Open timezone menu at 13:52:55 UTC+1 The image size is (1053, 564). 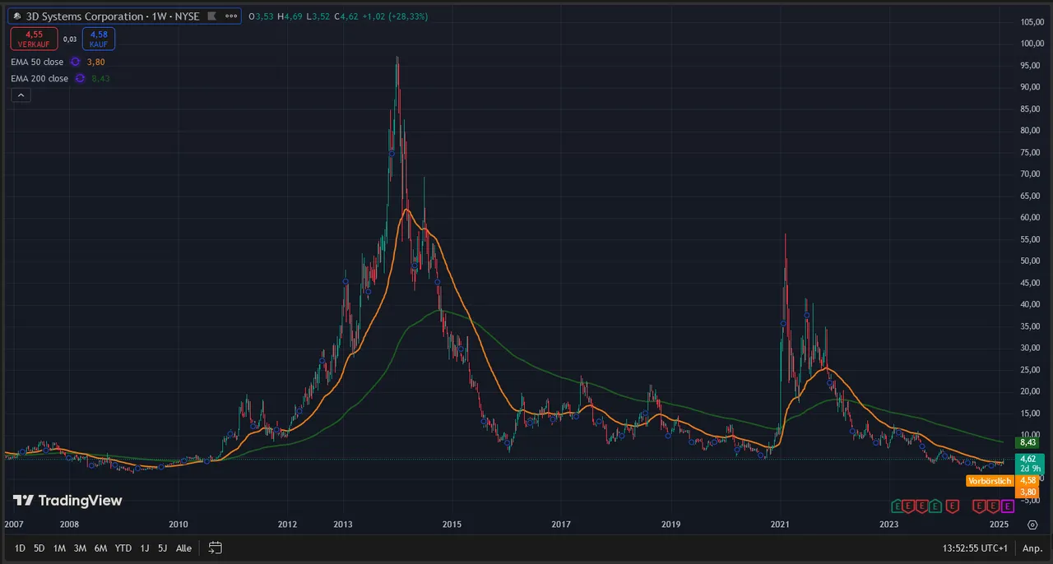tap(976, 548)
